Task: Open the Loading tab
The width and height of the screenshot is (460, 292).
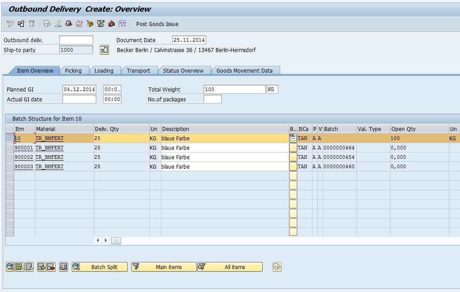Action: 104,70
